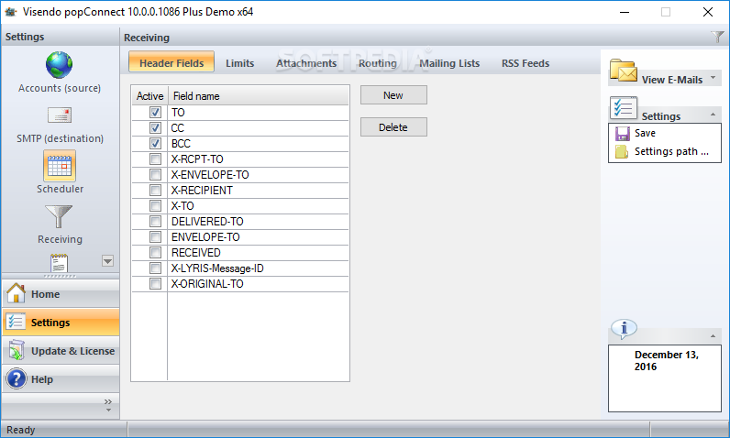Select the X-LYRIS-Message-ID field name

217,268
